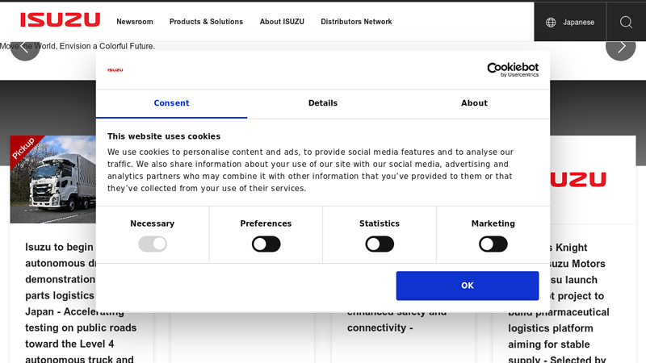Go to the next carousel slide arrow
The width and height of the screenshot is (646, 363).
[620, 46]
